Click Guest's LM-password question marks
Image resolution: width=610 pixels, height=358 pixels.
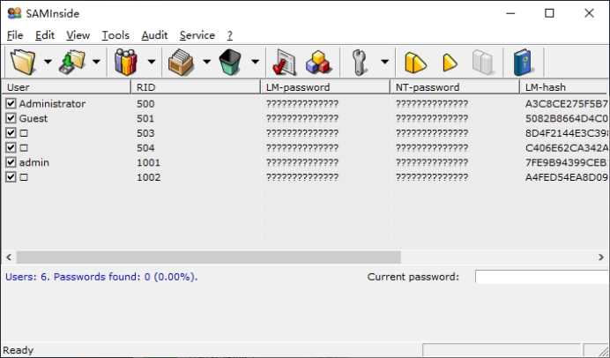coord(302,118)
